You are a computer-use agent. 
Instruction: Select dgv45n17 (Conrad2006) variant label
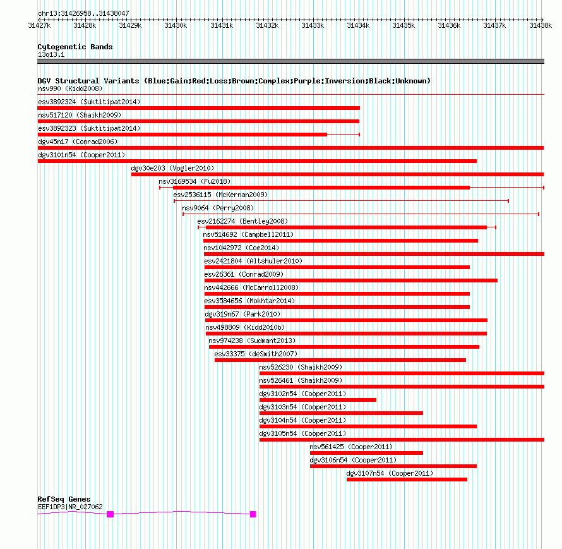(x=78, y=142)
